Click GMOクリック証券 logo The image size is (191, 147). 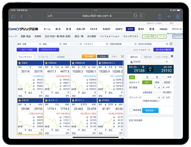point(23,29)
